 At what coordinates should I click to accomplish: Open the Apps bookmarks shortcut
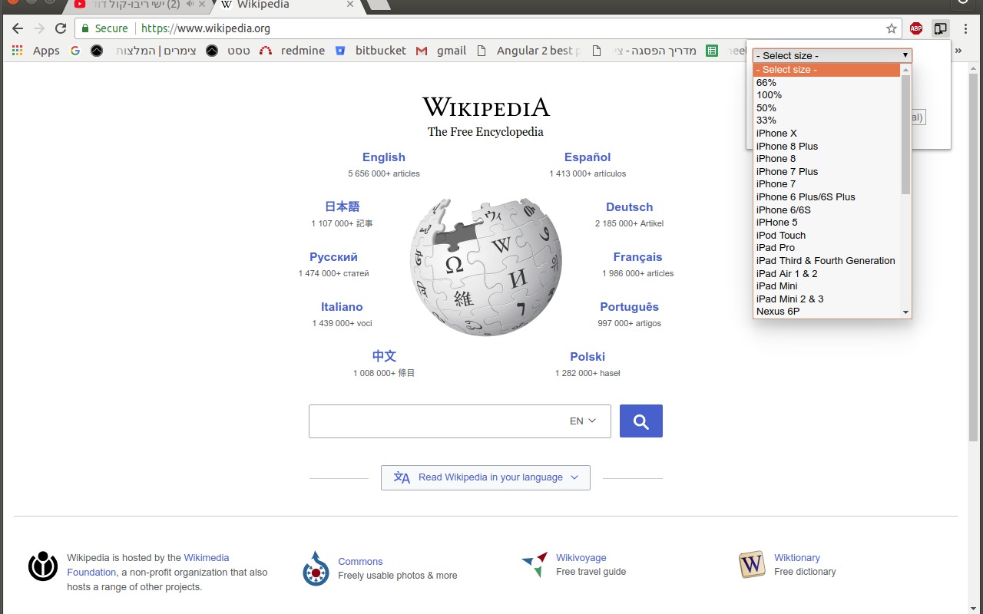point(37,51)
